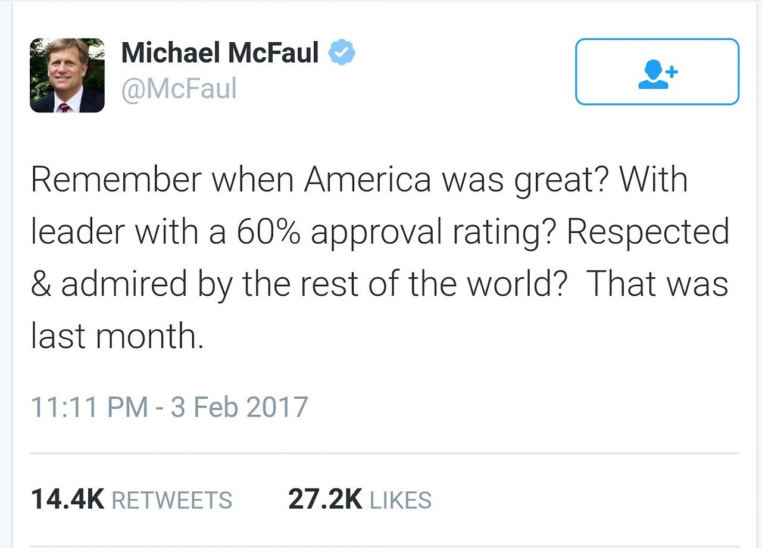The image size is (762, 548).
Task: Select the 3 Feb 2017 date
Action: click(239, 407)
